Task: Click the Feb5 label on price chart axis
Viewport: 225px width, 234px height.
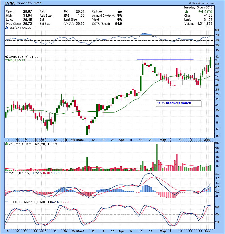Action: 42,140
